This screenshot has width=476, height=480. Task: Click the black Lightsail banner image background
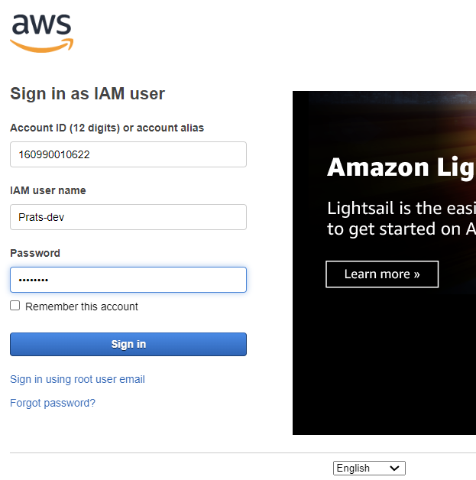click(x=382, y=367)
